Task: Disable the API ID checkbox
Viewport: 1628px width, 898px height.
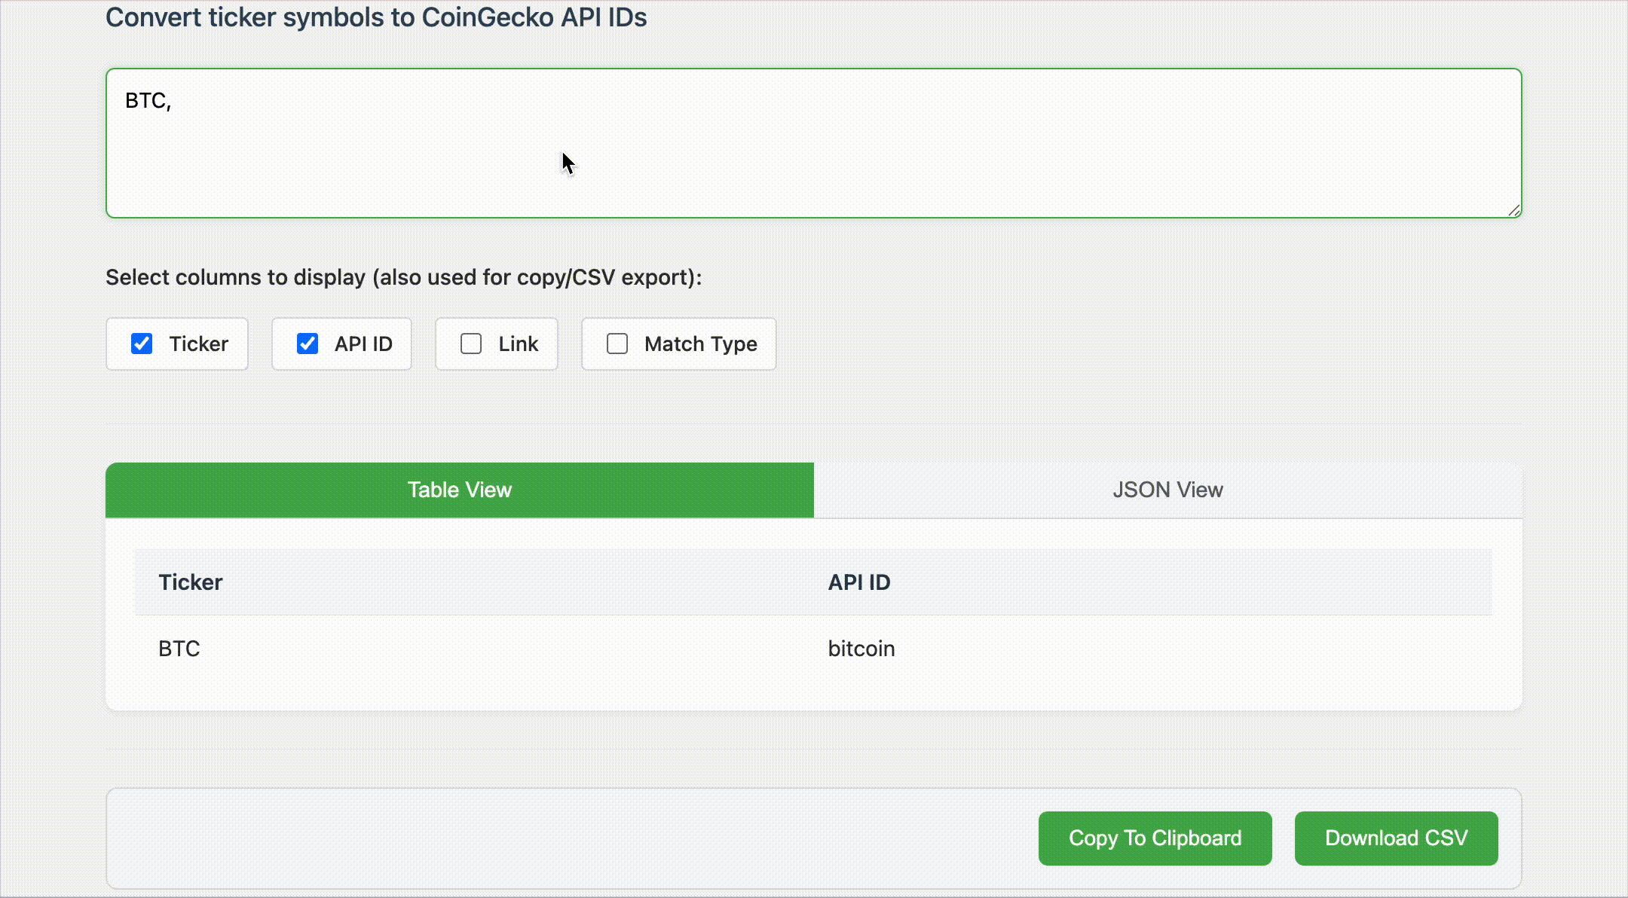Action: pos(308,344)
